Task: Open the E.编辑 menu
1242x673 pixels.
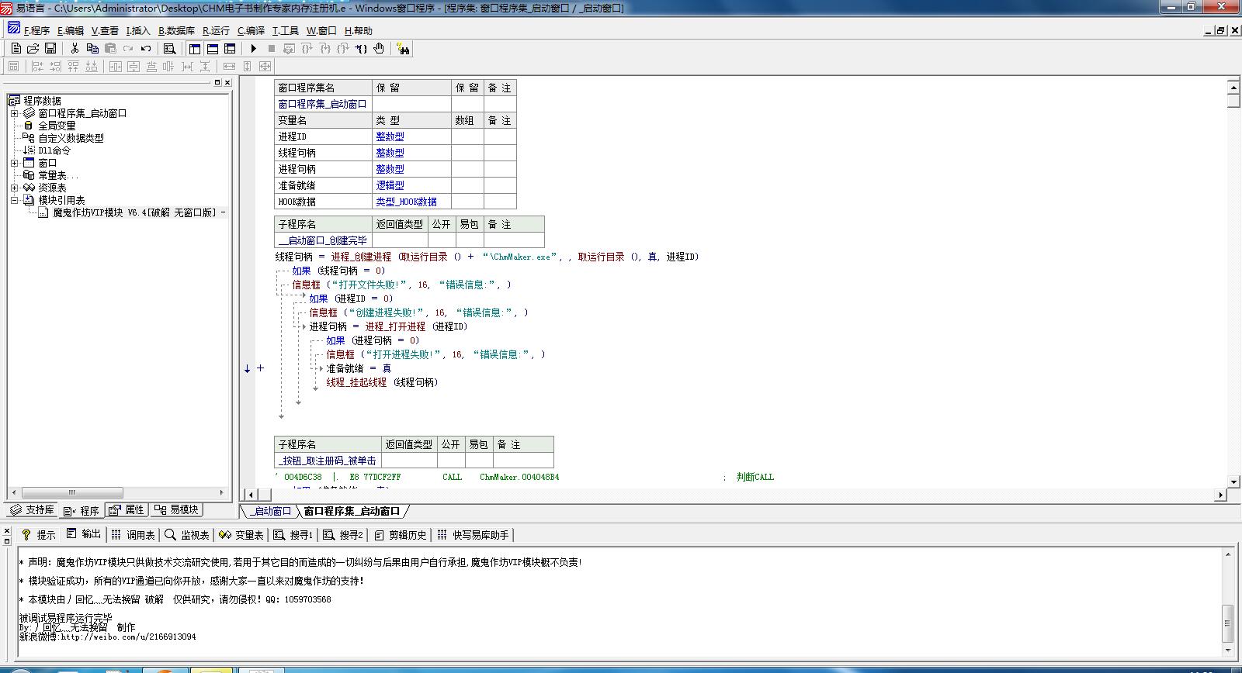Action: [71, 31]
